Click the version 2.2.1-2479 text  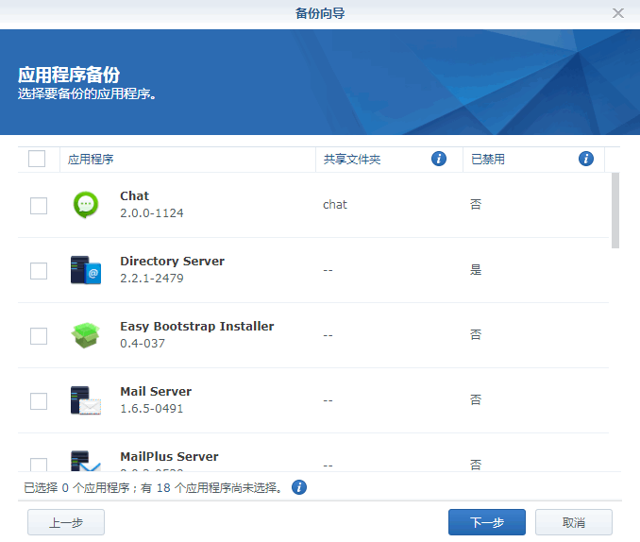[152, 279]
